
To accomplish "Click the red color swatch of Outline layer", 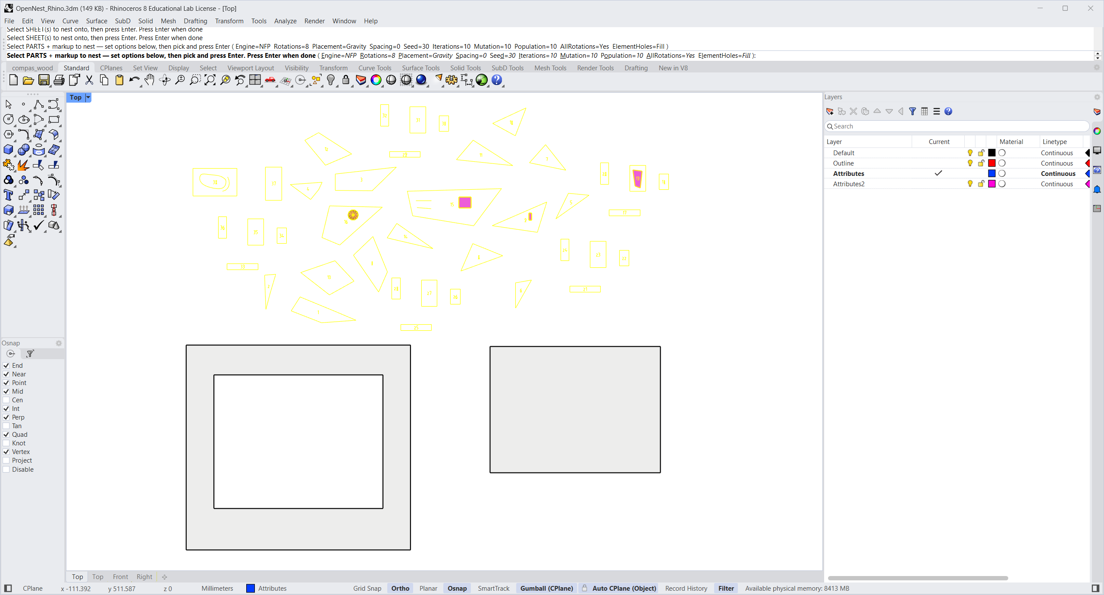I will (x=992, y=163).
